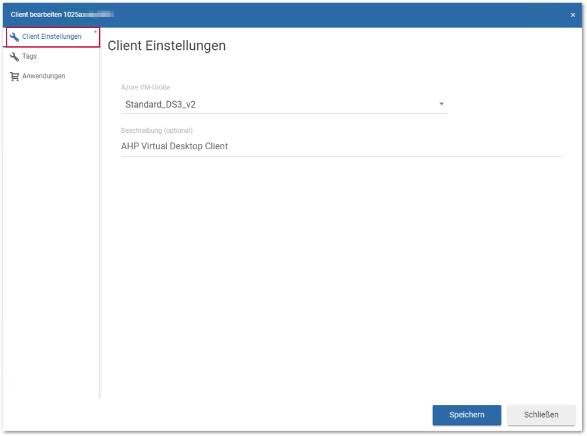Open the Client Einstellungen tab
587x436 pixels.
pyautogui.click(x=53, y=37)
